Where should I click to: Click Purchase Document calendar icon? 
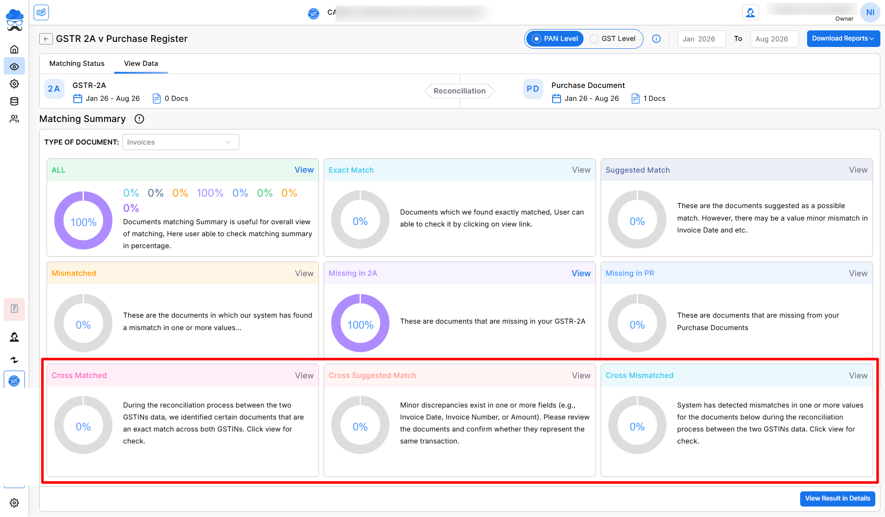(x=556, y=99)
